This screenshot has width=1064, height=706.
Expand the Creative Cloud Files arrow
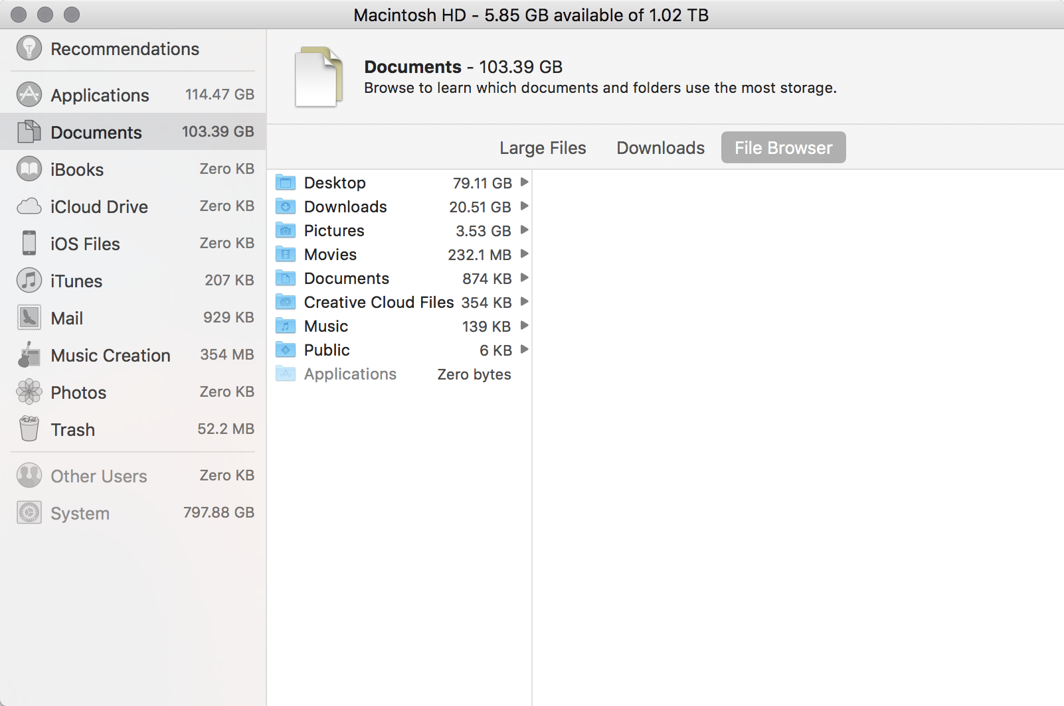click(x=525, y=301)
